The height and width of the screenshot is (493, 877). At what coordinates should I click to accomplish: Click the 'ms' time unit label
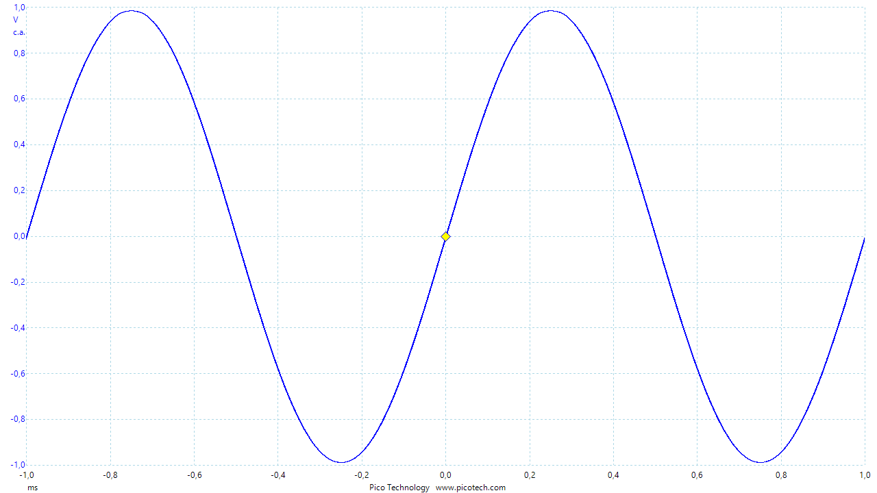point(33,488)
